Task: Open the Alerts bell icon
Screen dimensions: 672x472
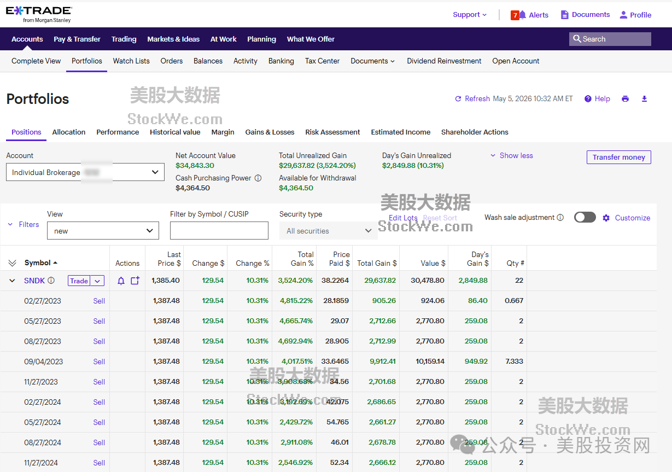Action: tap(522, 15)
